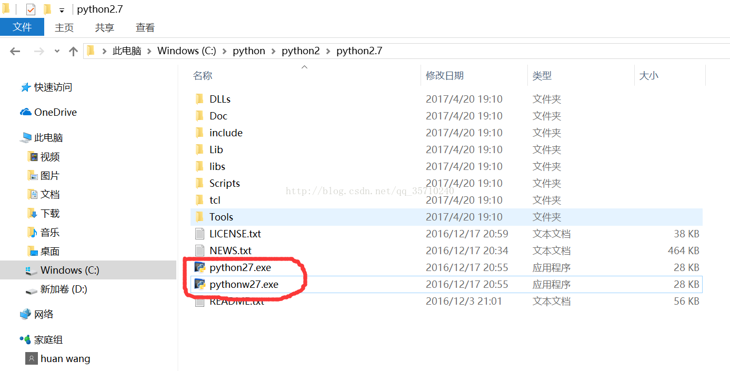Click the OneDrive cloud icon in sidebar

pyautogui.click(x=26, y=112)
